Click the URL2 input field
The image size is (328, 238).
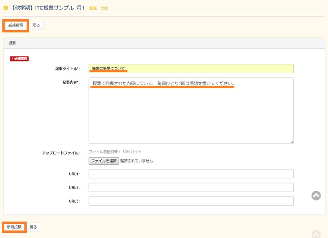click(x=191, y=187)
